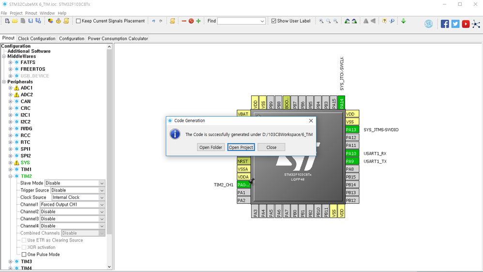Screen dimensions: 483x272
Task: Open the Pinout menu
Action: pos(31,13)
